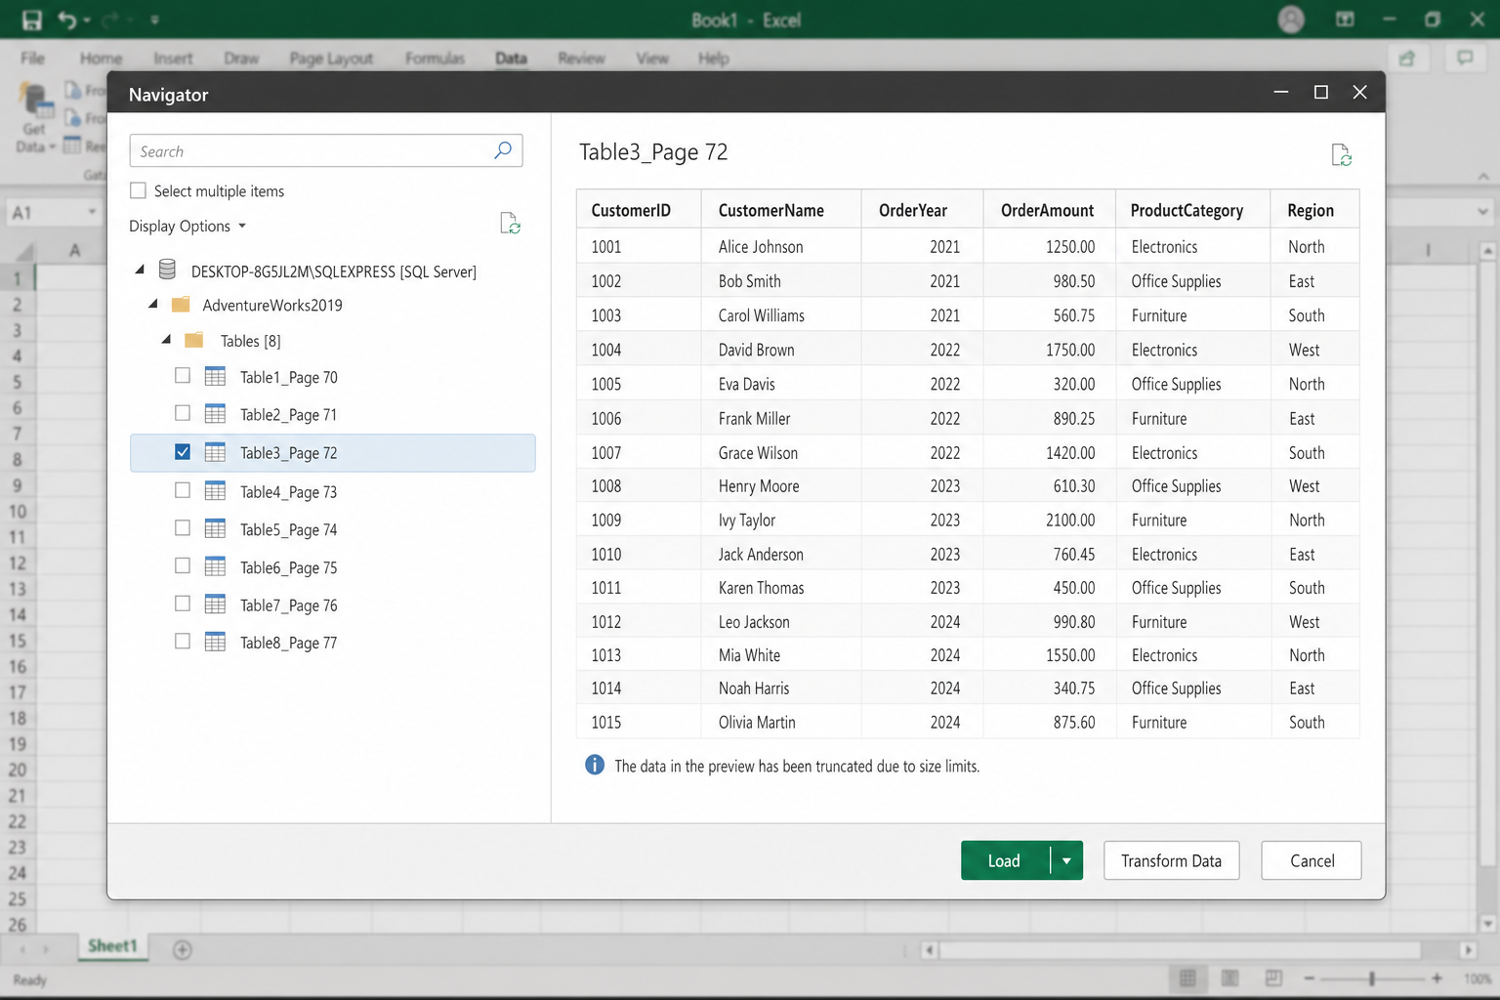The image size is (1500, 1000).
Task: Open the Display Options dropdown
Action: pos(187,226)
